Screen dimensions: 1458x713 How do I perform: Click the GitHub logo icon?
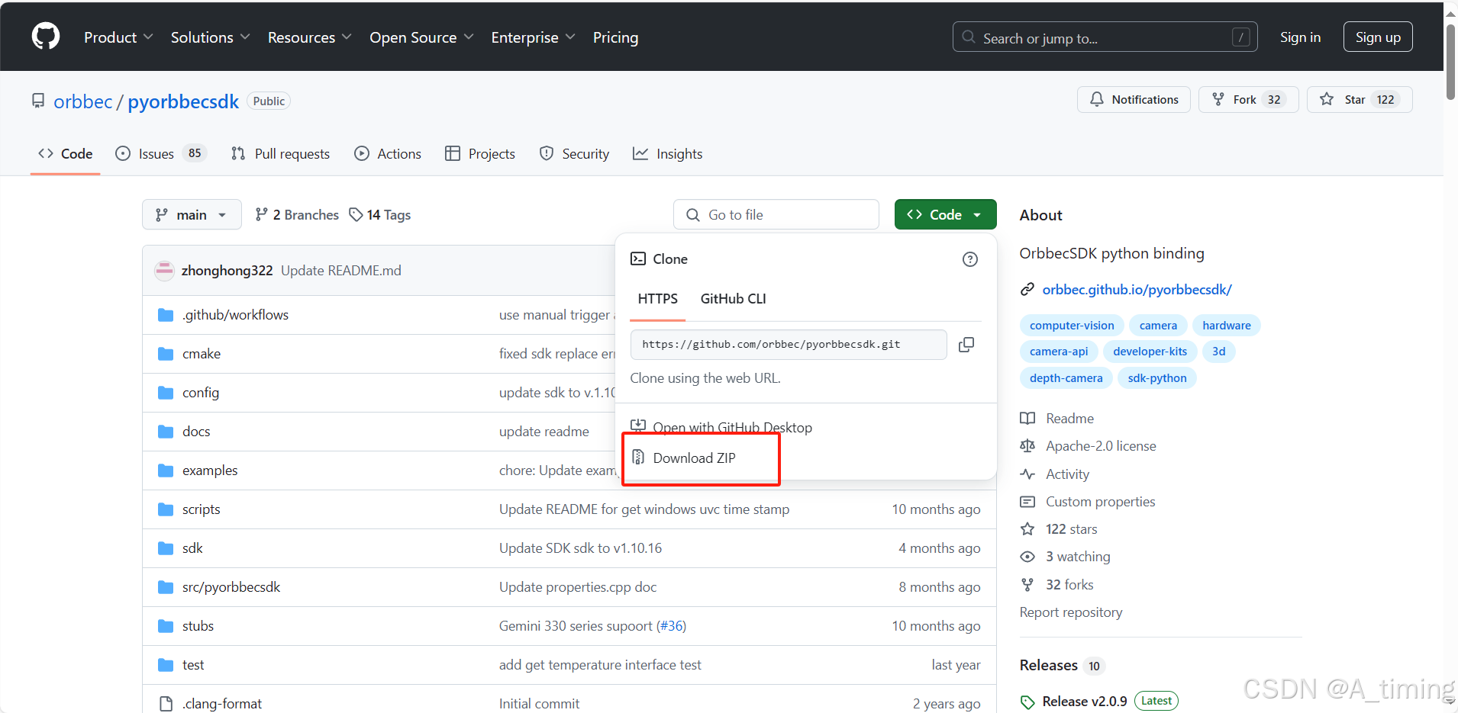click(46, 37)
